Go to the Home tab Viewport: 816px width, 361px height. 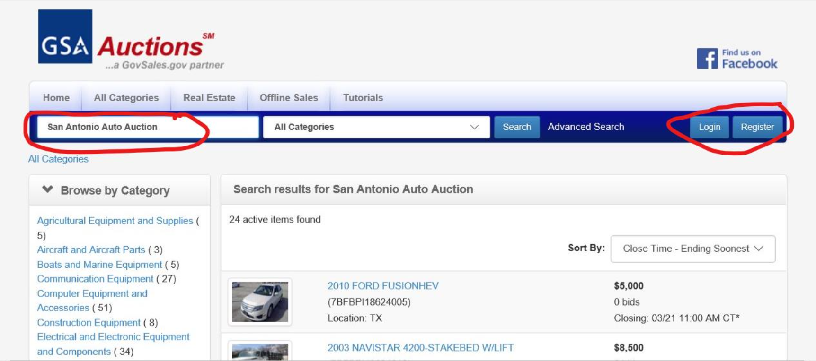56,98
